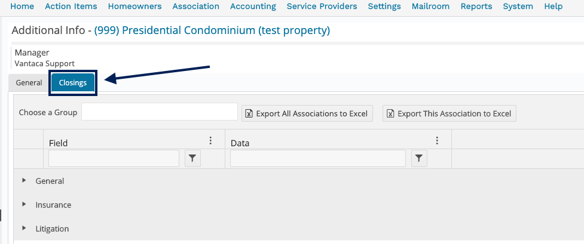Screen dimensions: 584x244
Task: Click the Data column filter funnel icon
Action: [420, 158]
